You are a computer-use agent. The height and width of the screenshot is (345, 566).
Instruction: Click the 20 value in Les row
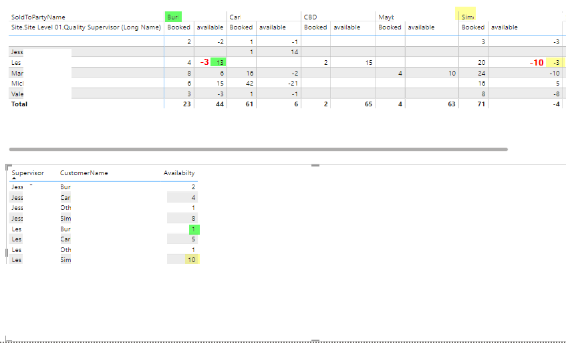coord(482,62)
